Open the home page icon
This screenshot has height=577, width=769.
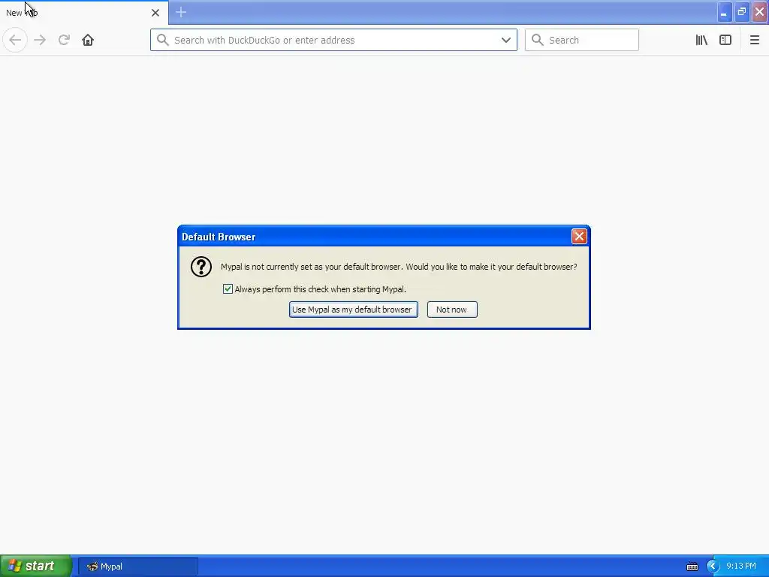(88, 40)
